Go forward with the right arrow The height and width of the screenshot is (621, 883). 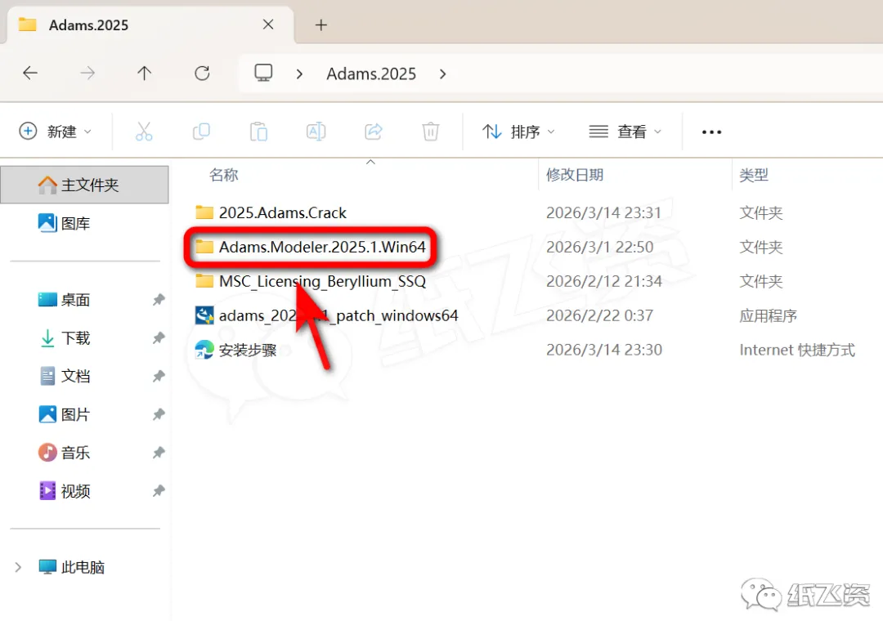click(87, 74)
